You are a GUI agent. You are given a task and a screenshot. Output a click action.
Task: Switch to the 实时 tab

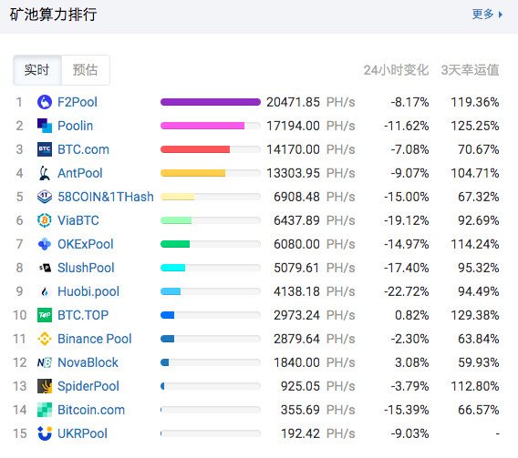(37, 70)
